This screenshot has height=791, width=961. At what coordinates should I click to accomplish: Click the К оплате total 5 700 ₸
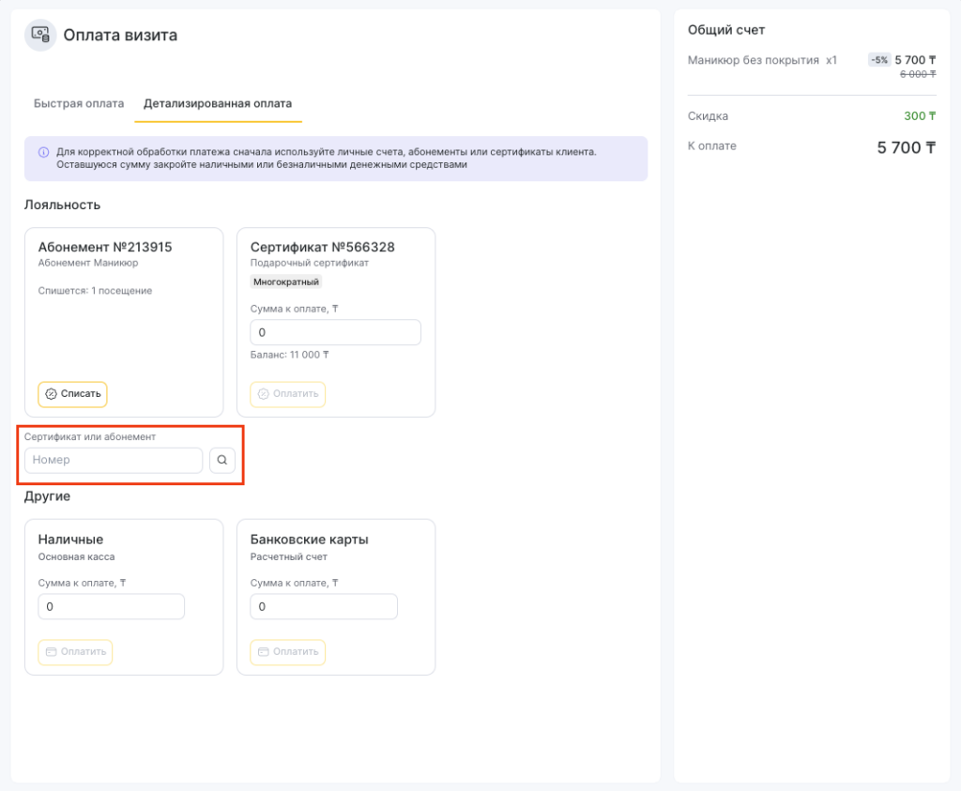pyautogui.click(x=906, y=147)
